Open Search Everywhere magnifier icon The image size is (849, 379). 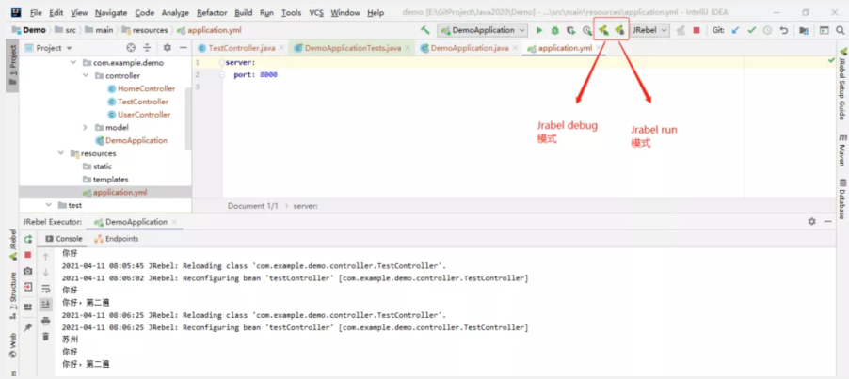click(x=840, y=30)
